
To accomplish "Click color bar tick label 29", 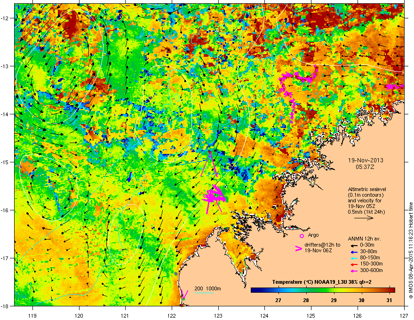I will pyautogui.click(x=334, y=300).
